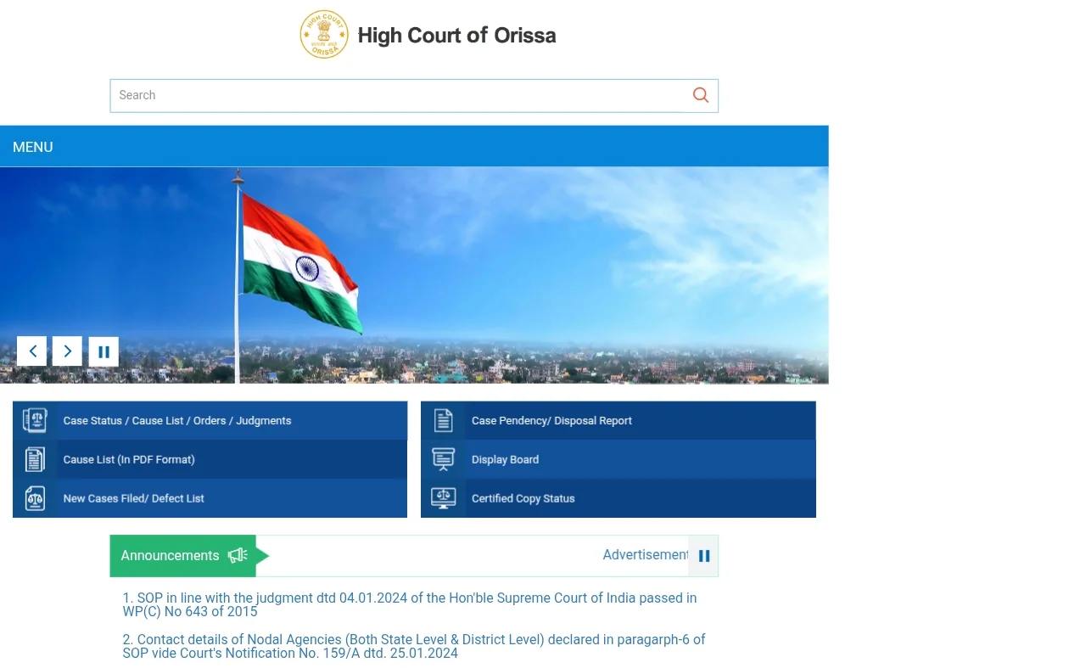1069x668 pixels.
Task: Select the Announcements green tab label
Action: pyautogui.click(x=170, y=556)
